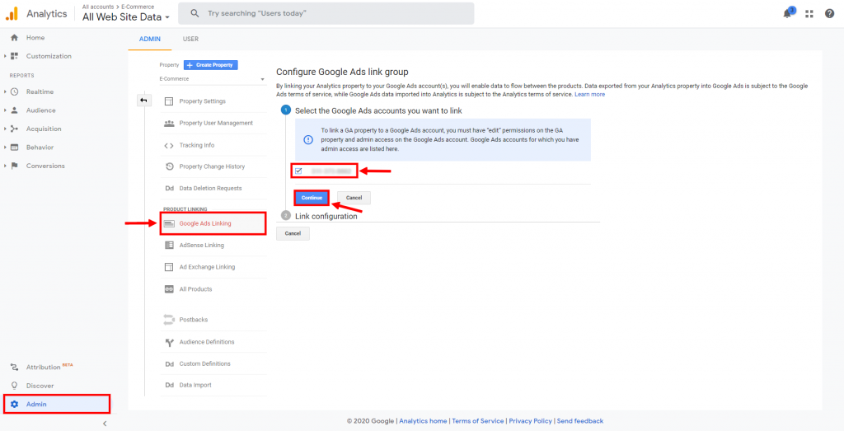Viewport: 844px width, 431px height.
Task: Click the Link configuration step heading
Action: point(326,216)
